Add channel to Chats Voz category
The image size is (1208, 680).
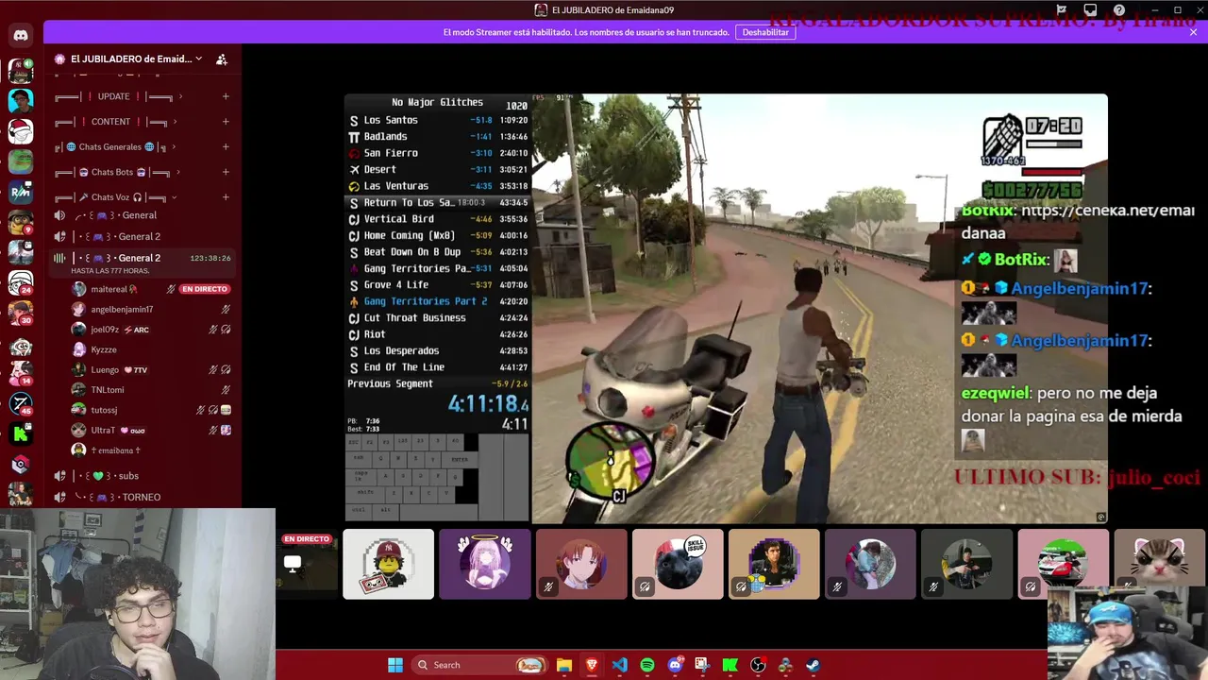point(226,197)
